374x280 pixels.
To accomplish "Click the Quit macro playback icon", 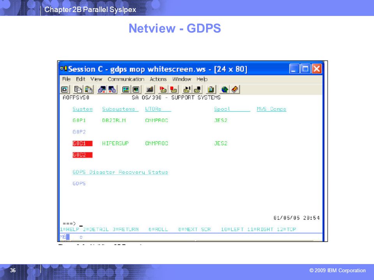I will [x=197, y=89].
